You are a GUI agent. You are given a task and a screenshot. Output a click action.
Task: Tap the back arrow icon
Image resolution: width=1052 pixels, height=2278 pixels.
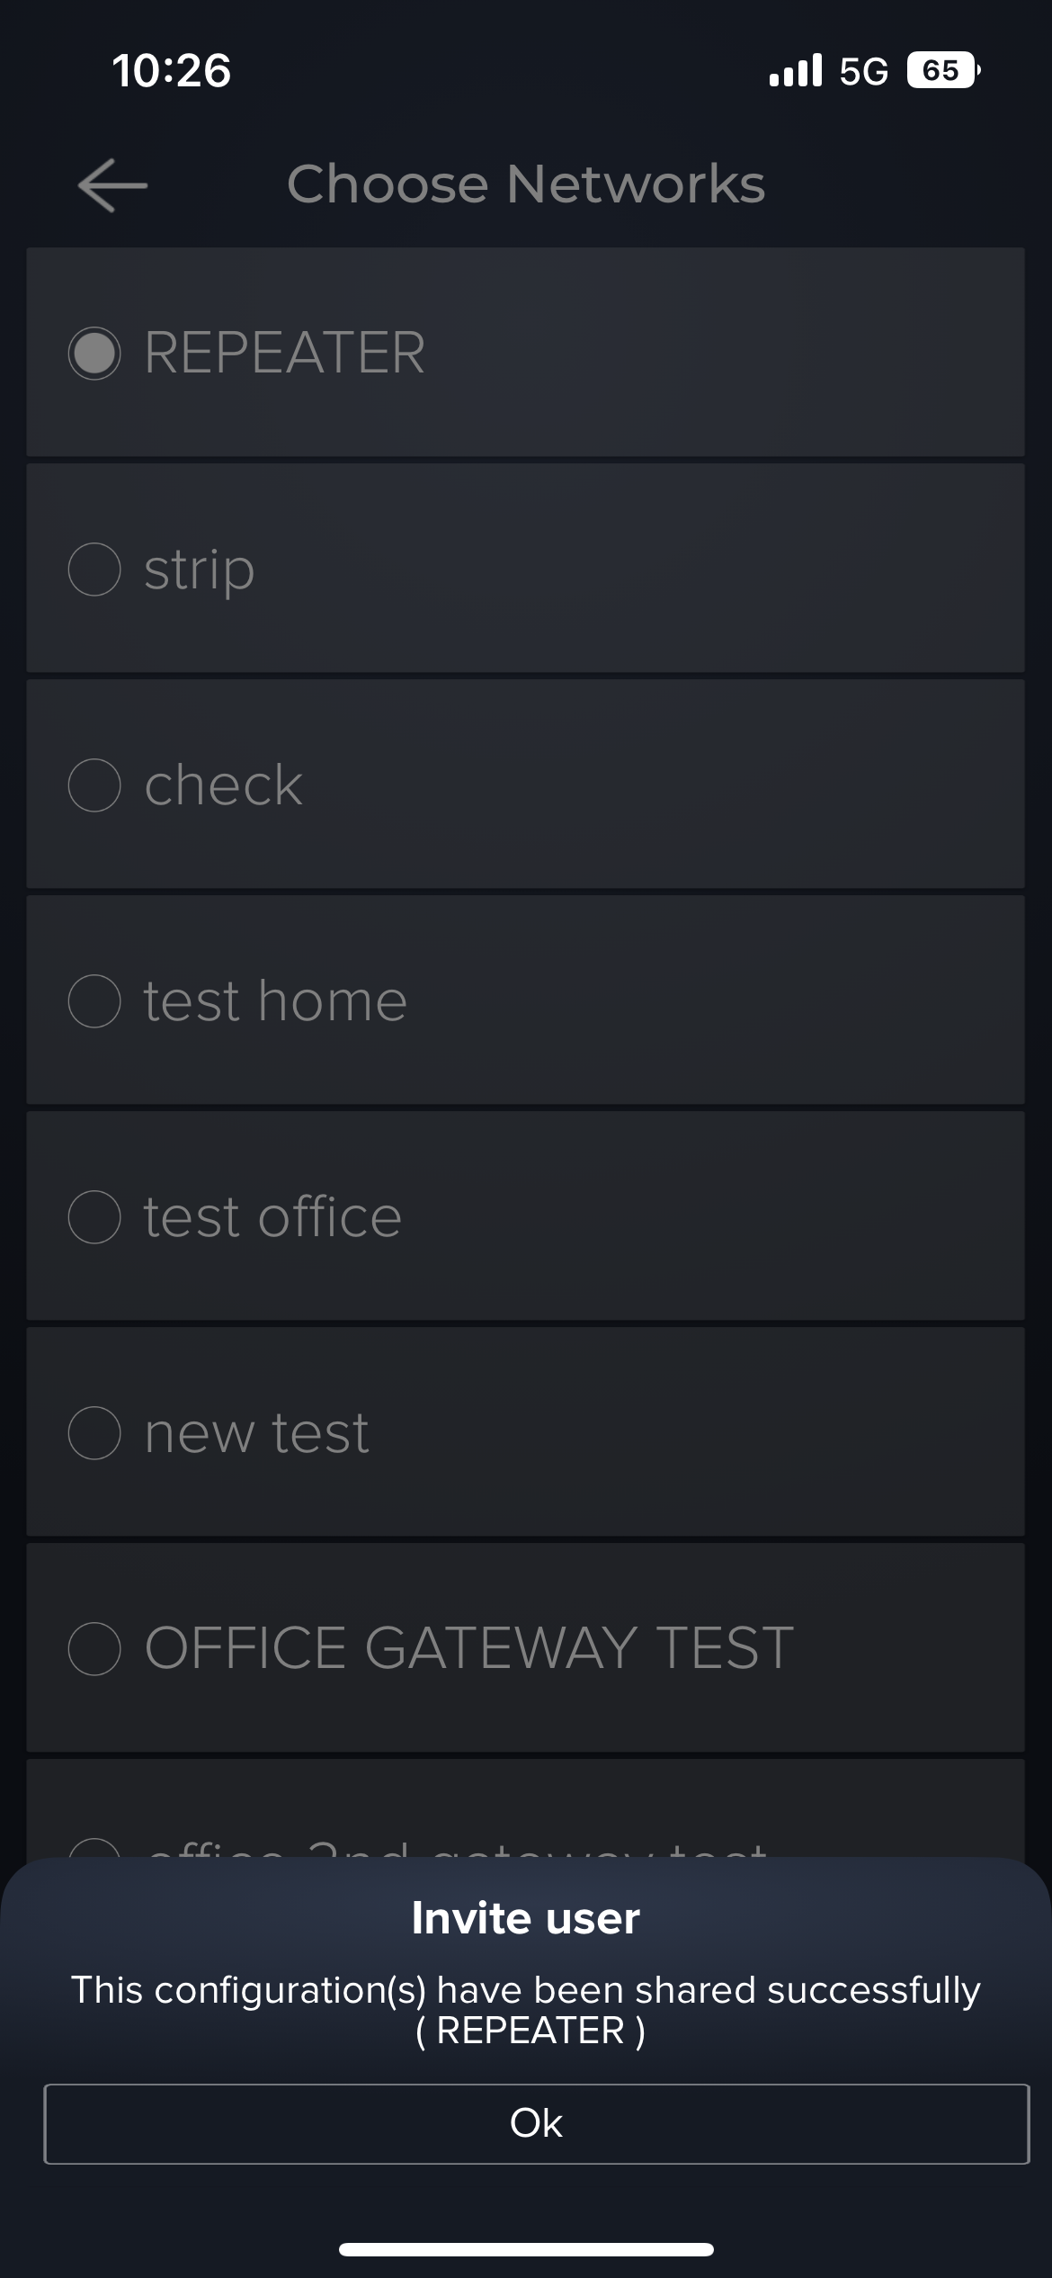(x=112, y=185)
